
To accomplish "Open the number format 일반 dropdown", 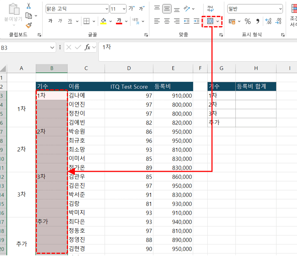I will (280, 9).
